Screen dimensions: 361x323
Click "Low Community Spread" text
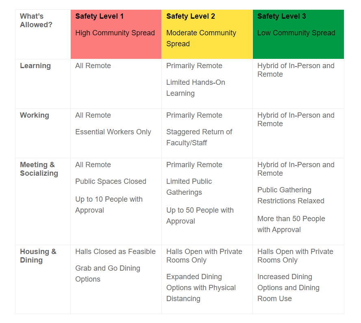296,33
